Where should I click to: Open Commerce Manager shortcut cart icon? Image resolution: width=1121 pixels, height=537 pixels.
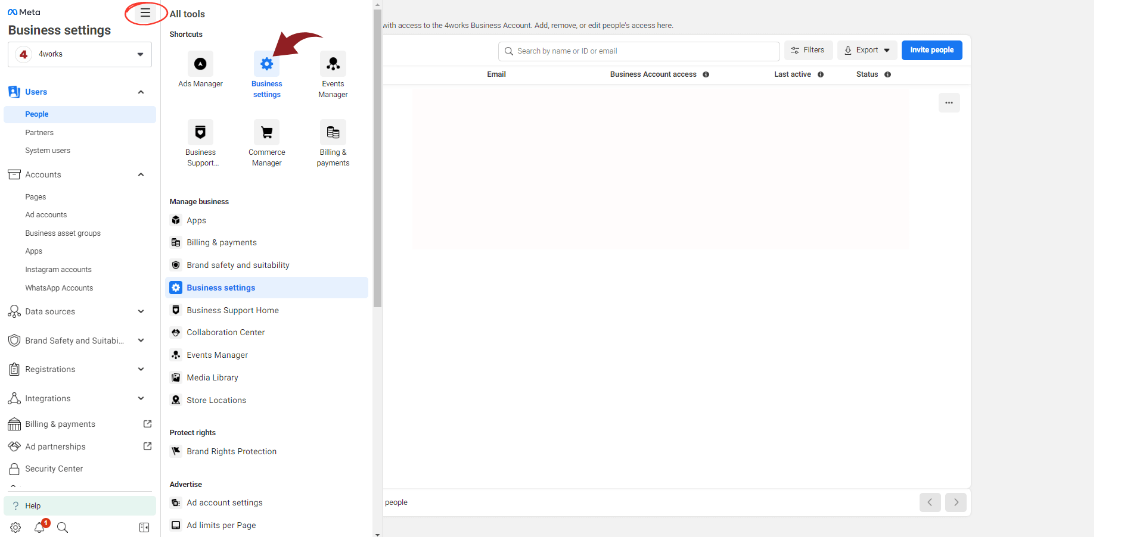pyautogui.click(x=266, y=132)
